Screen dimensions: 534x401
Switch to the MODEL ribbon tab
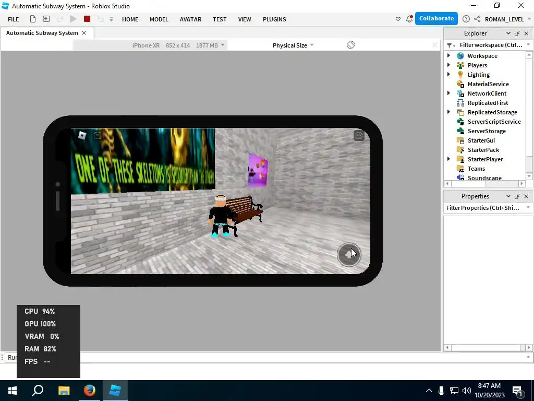point(159,19)
